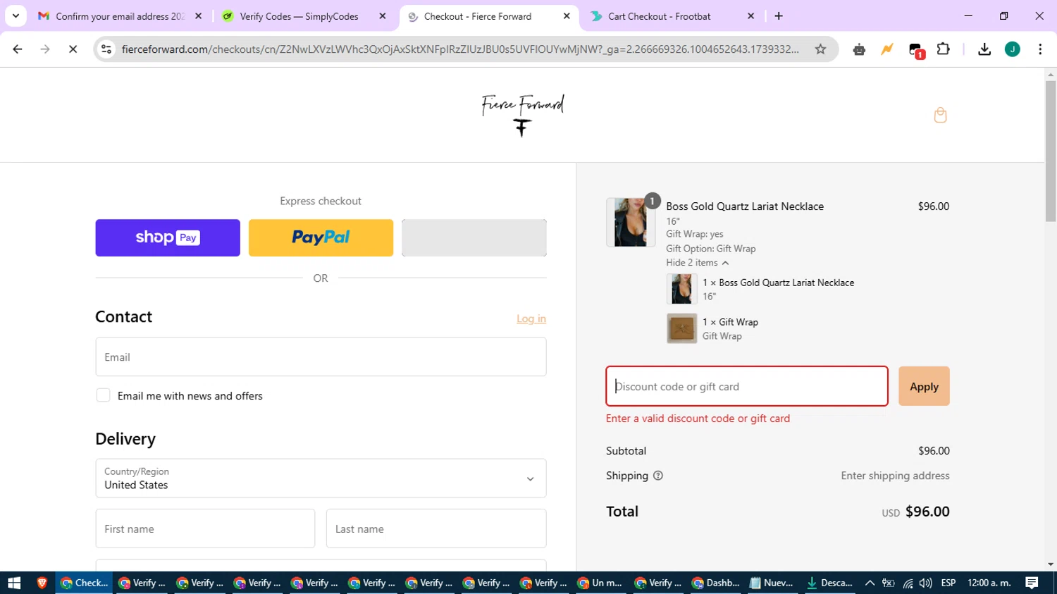Click the Enter a valid discount code error text

coord(698,419)
